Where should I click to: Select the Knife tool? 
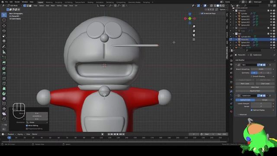click(x=4, y=84)
